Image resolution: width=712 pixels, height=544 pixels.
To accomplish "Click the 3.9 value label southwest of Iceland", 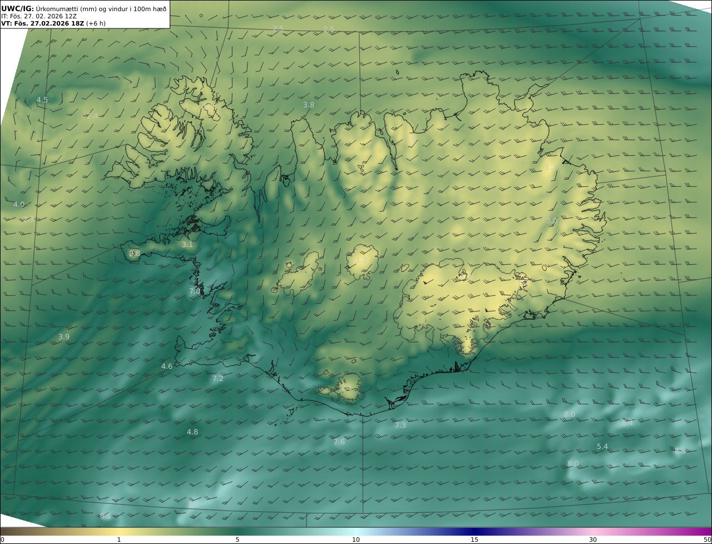I will [63, 337].
